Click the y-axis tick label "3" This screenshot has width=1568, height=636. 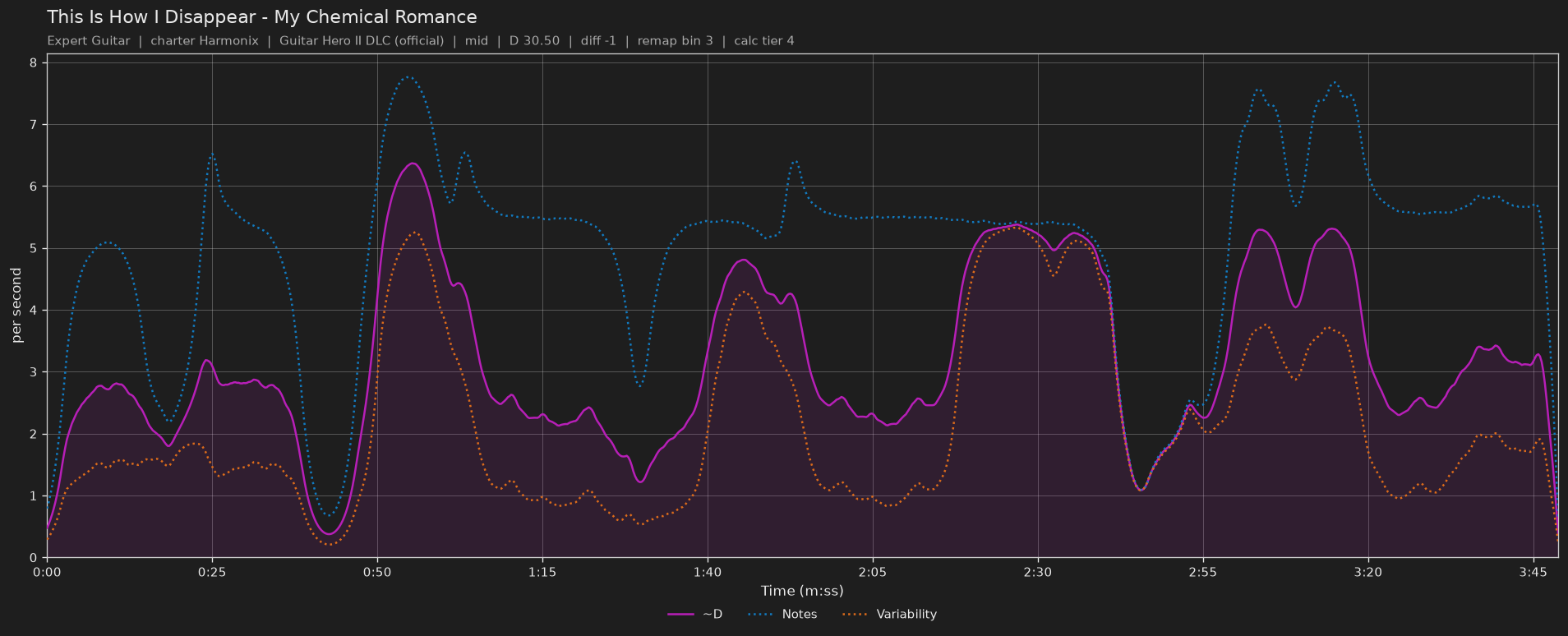coord(34,372)
